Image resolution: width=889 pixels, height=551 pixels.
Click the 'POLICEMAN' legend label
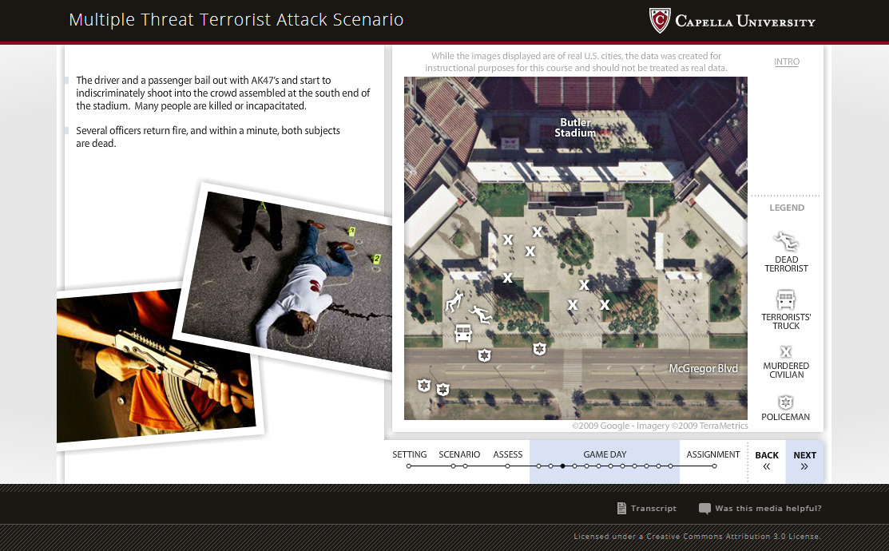click(x=785, y=417)
